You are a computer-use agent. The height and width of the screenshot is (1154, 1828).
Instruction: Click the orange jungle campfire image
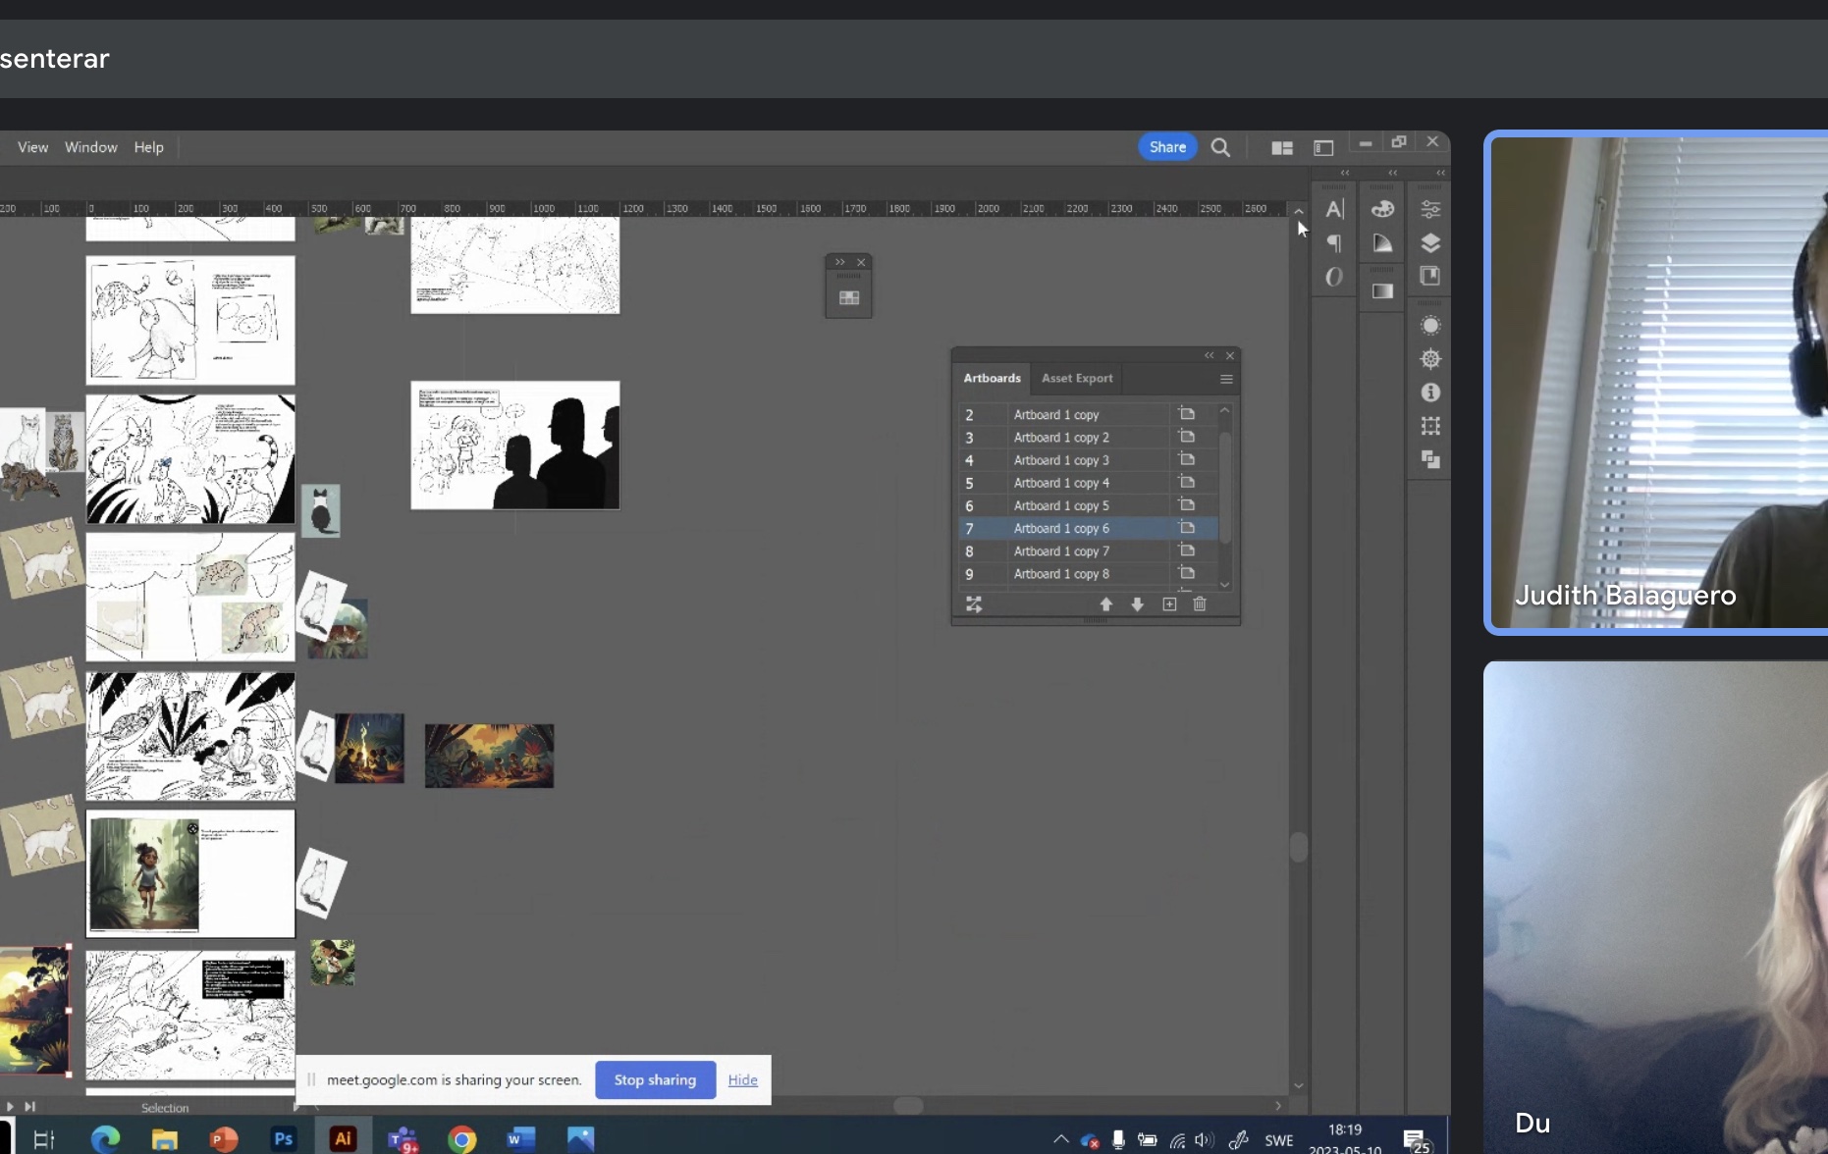pos(489,756)
